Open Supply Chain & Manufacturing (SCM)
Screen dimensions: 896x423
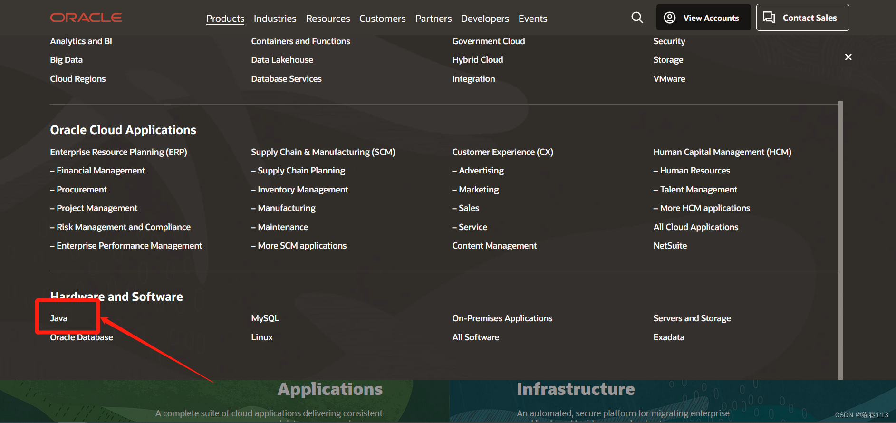[x=323, y=152]
